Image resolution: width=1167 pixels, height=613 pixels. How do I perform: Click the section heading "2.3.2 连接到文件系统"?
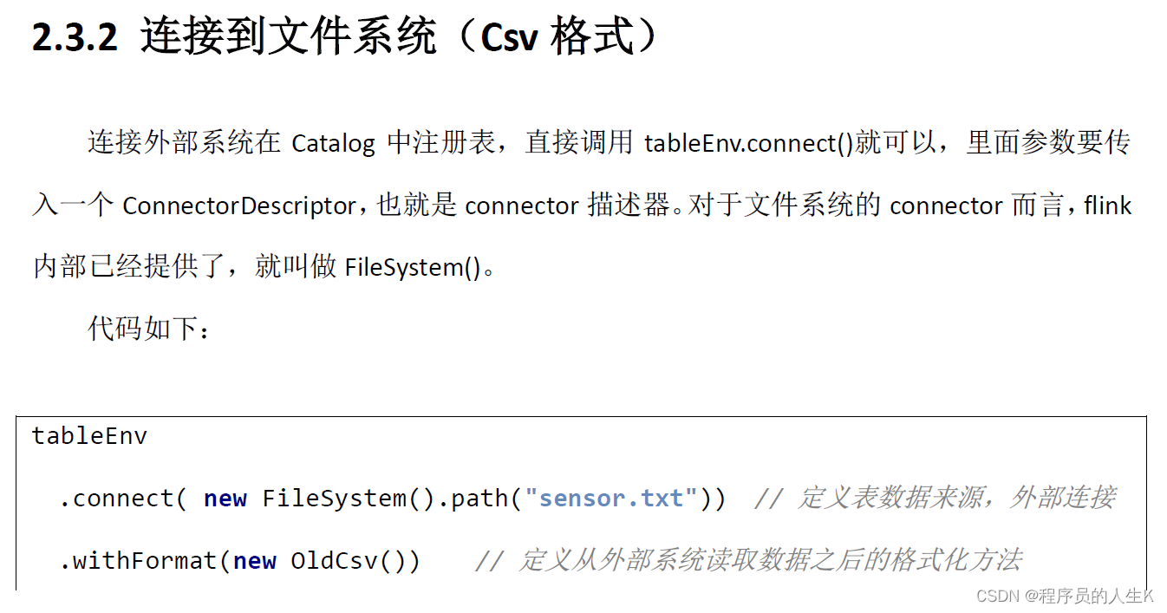234,38
